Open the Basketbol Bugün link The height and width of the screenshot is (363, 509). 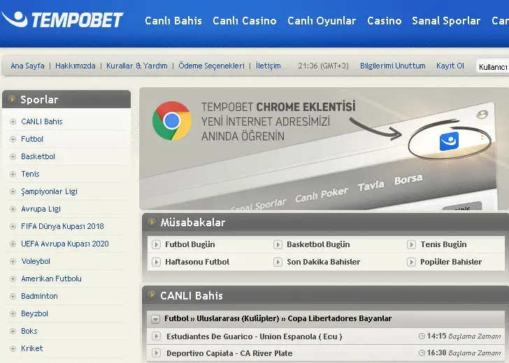(x=318, y=244)
